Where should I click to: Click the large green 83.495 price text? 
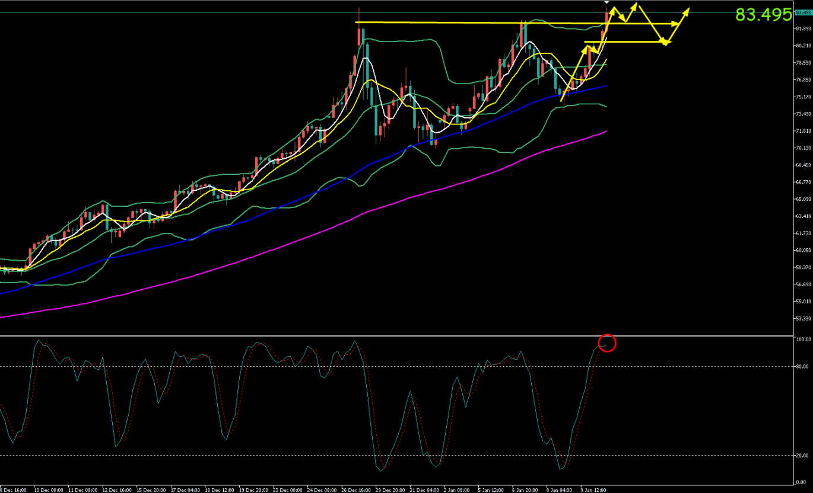tap(763, 15)
